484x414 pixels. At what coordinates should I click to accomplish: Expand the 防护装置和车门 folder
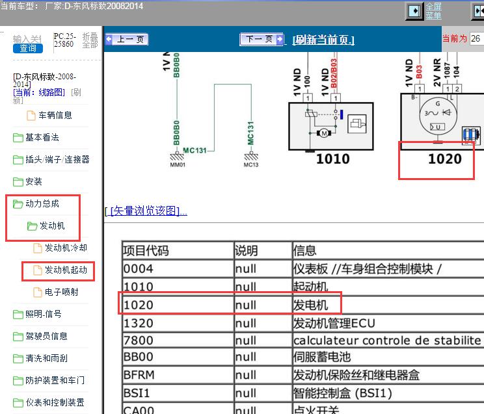pyautogui.click(x=55, y=380)
